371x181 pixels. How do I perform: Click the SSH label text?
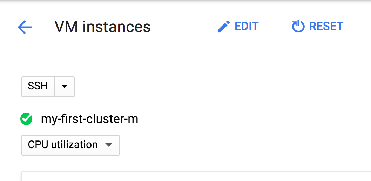tap(38, 86)
